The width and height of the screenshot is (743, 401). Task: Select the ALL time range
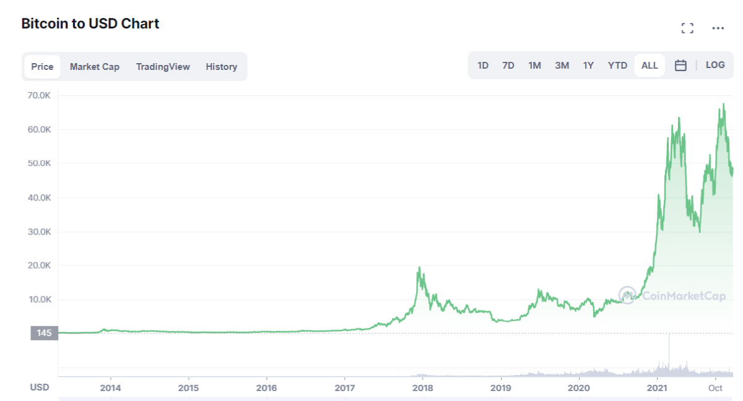pos(650,66)
